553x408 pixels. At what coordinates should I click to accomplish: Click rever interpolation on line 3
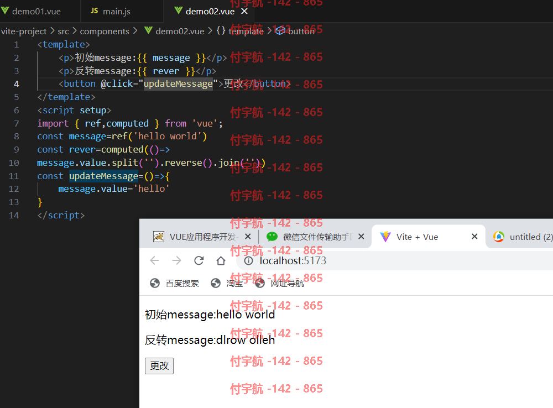tap(166, 71)
